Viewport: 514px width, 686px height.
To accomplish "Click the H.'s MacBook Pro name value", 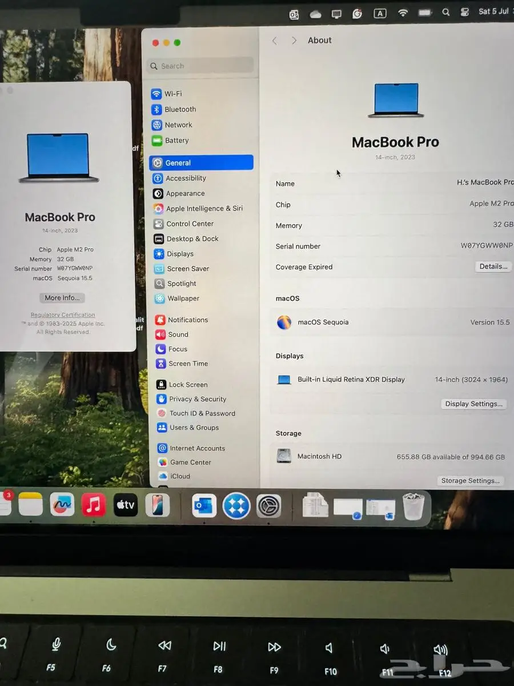I will [485, 182].
